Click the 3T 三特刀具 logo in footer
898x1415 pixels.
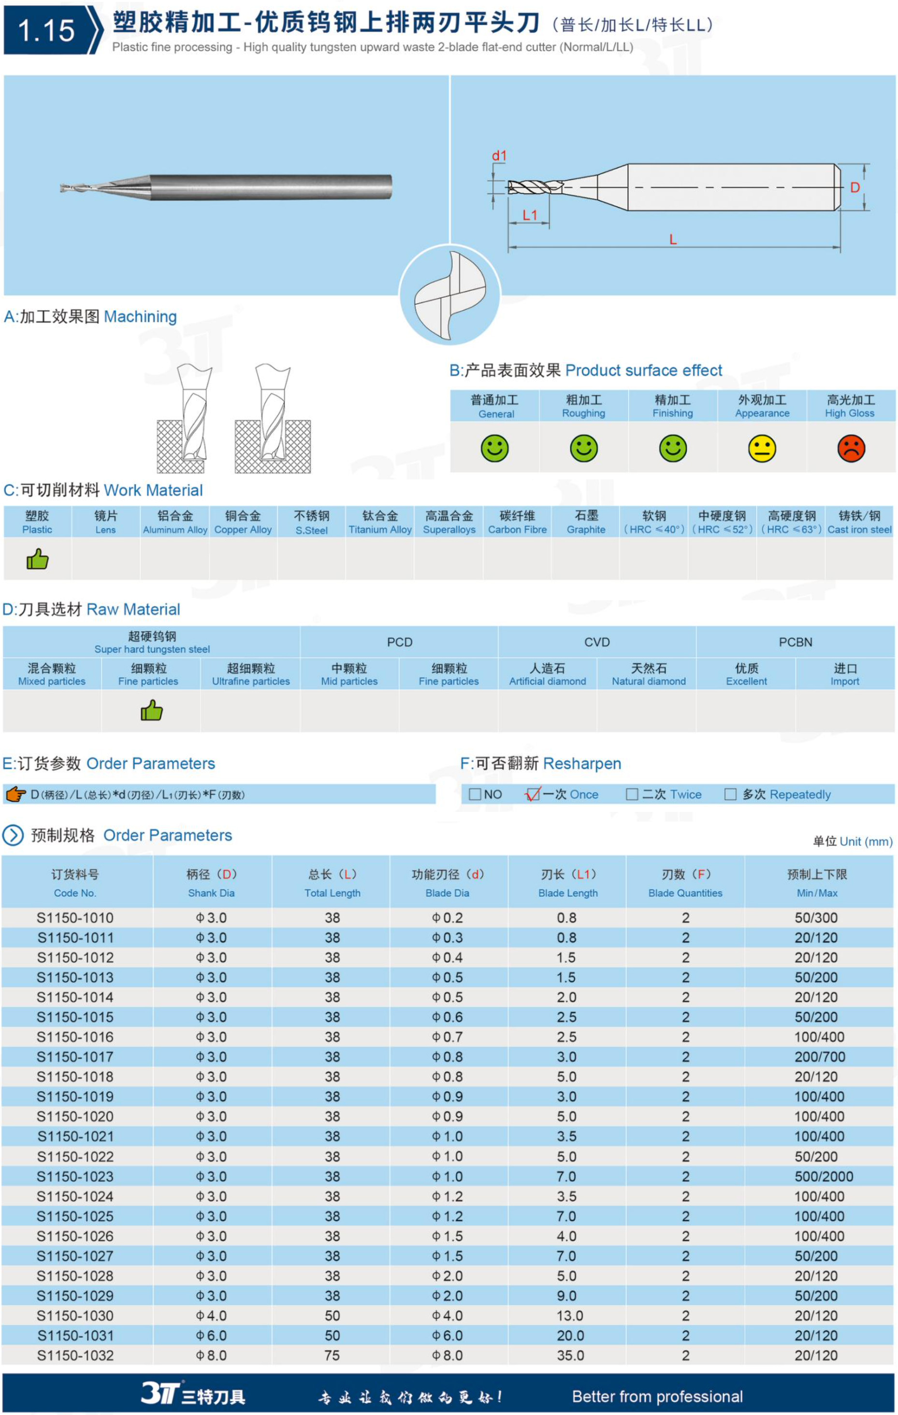click(x=193, y=1393)
